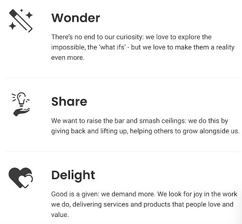Click the open hand under the lightbulb

(x=21, y=112)
